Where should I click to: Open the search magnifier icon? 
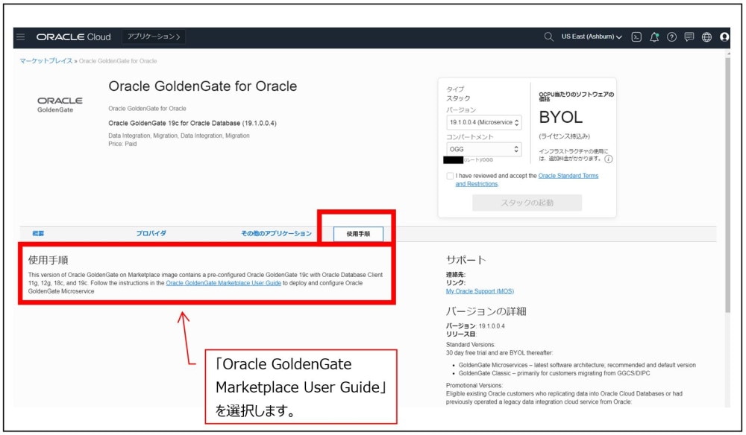click(x=548, y=37)
